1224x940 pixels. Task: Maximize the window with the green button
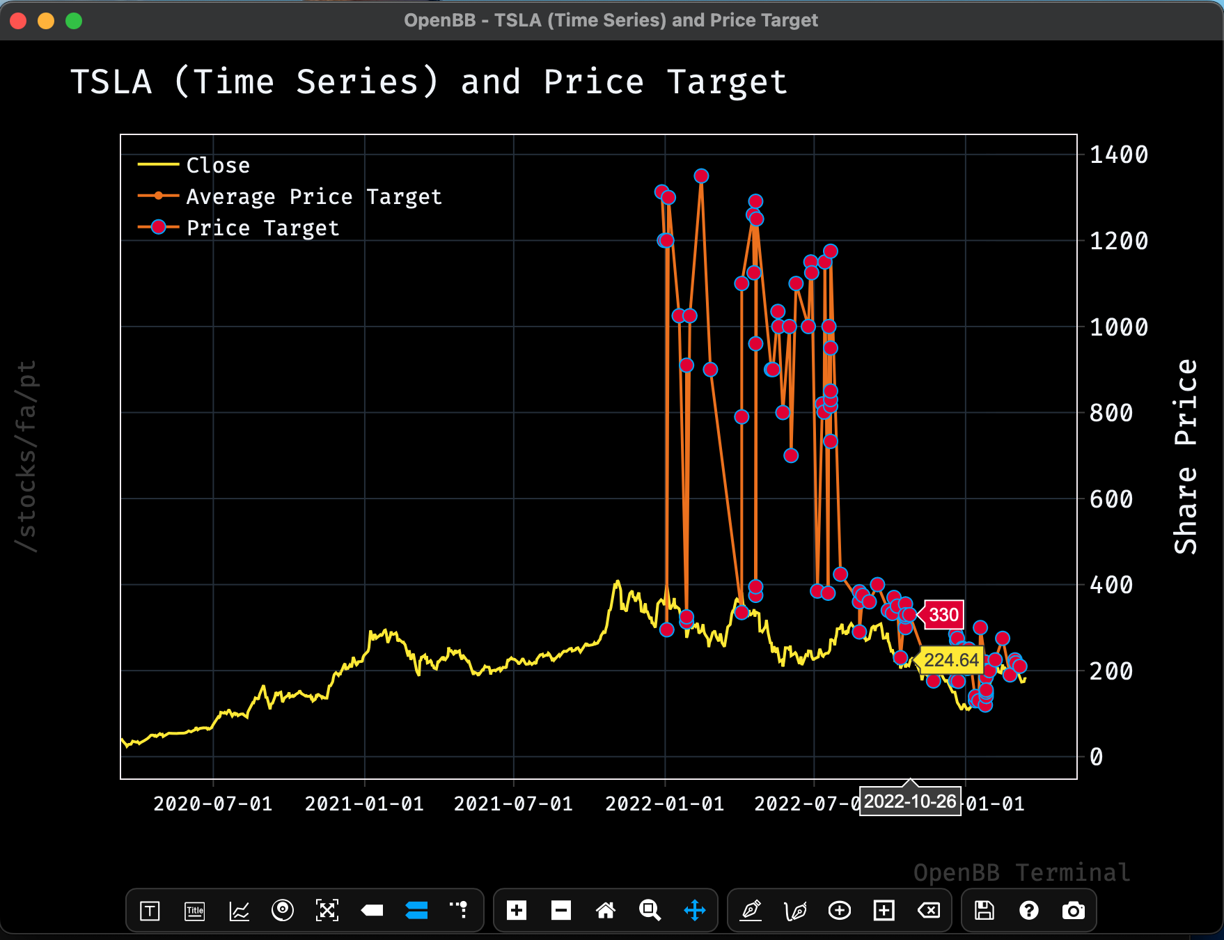coord(74,21)
